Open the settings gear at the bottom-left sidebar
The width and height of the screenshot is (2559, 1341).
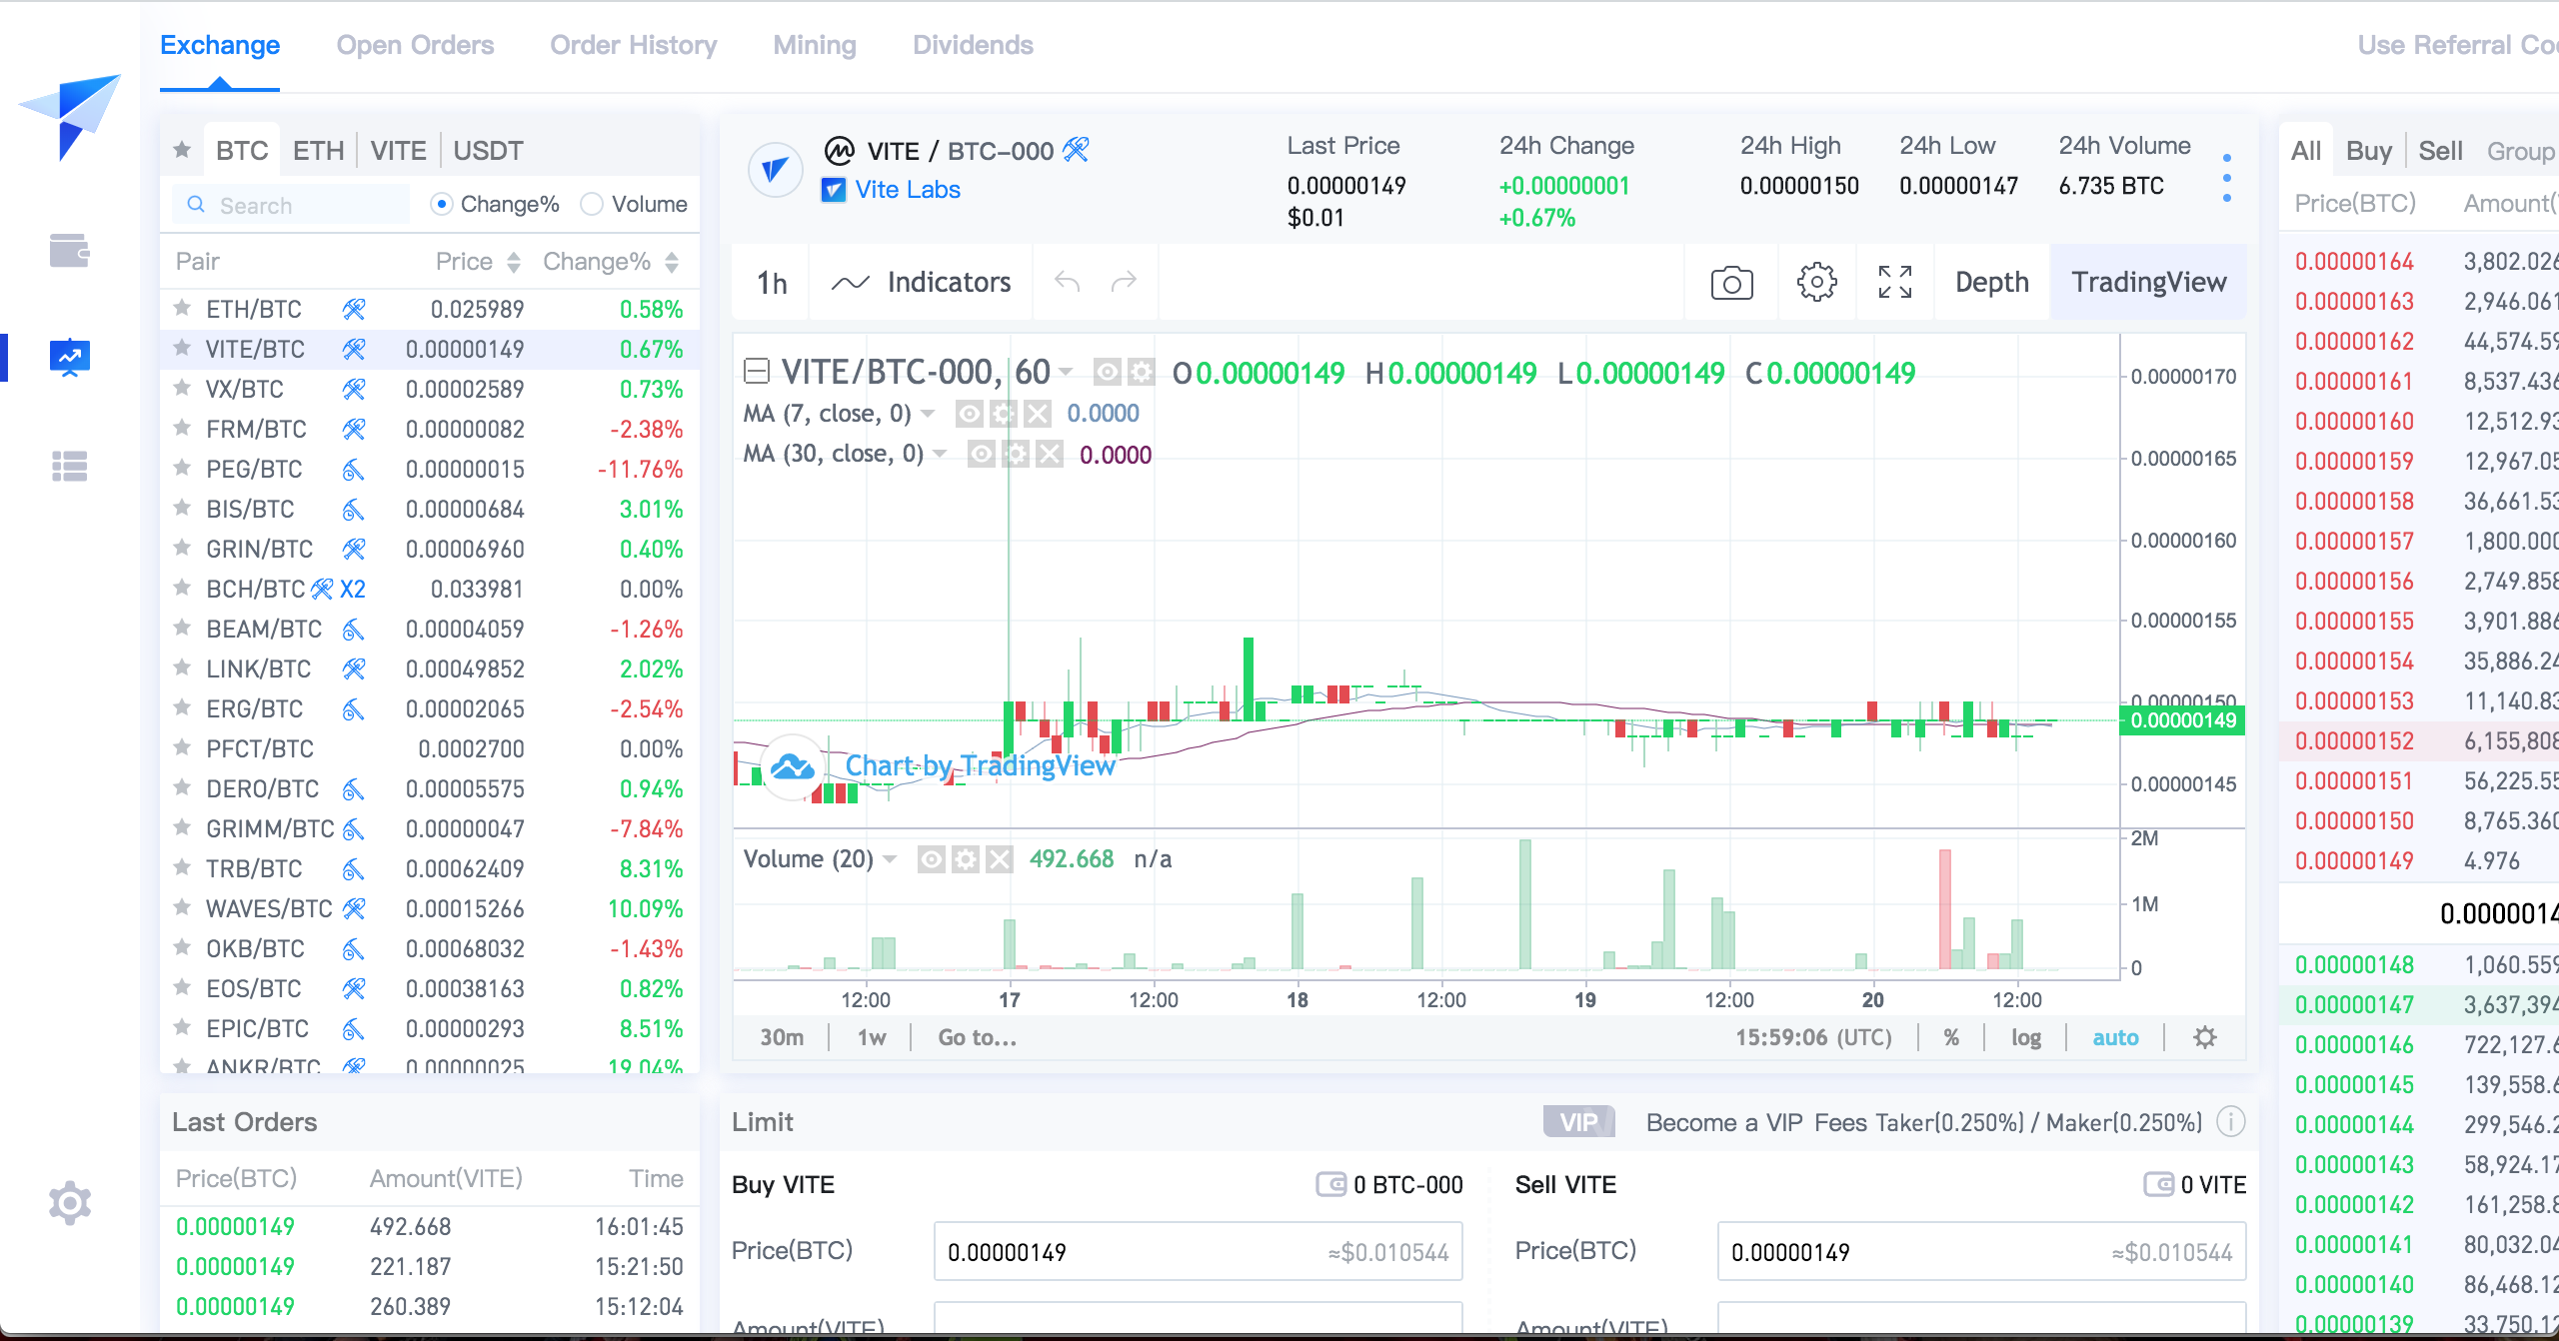coord(69,1203)
